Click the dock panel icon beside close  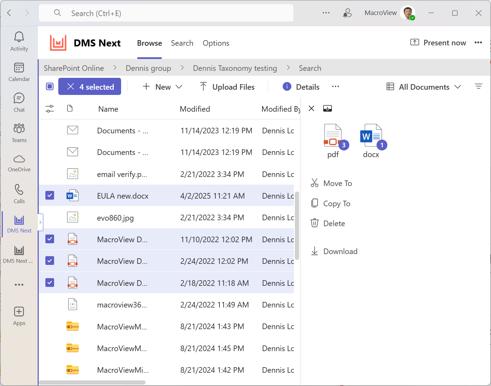(327, 109)
